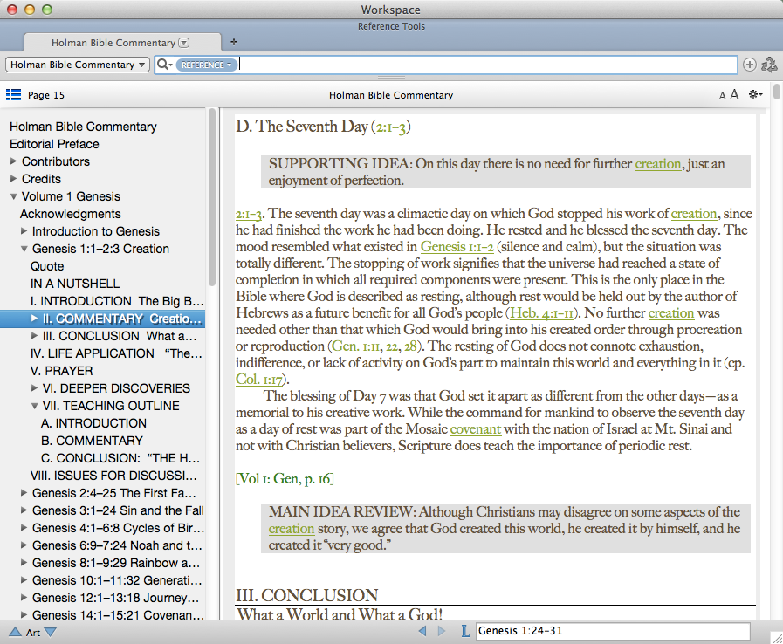Open the Genesis 1:1–2 link

point(457,247)
